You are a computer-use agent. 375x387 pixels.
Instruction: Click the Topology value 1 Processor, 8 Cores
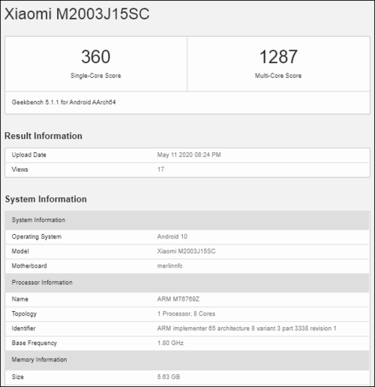pos(186,313)
